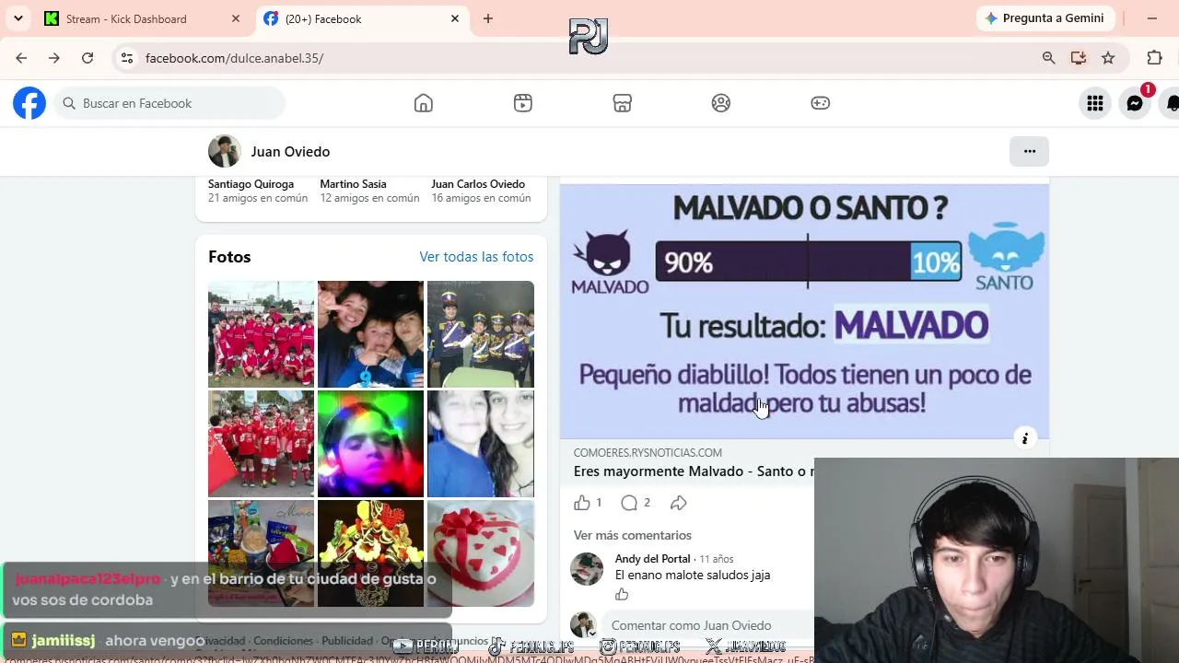
Task: Like Andy del Portal's comment
Action: coord(622,595)
